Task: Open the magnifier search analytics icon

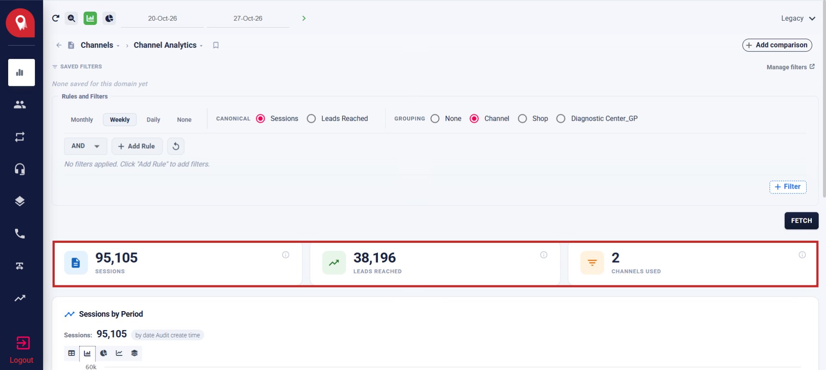Action: point(71,18)
